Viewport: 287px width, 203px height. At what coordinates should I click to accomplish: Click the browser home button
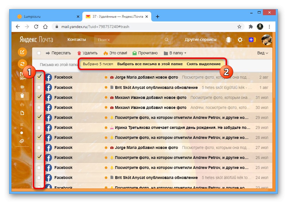coord(45,27)
